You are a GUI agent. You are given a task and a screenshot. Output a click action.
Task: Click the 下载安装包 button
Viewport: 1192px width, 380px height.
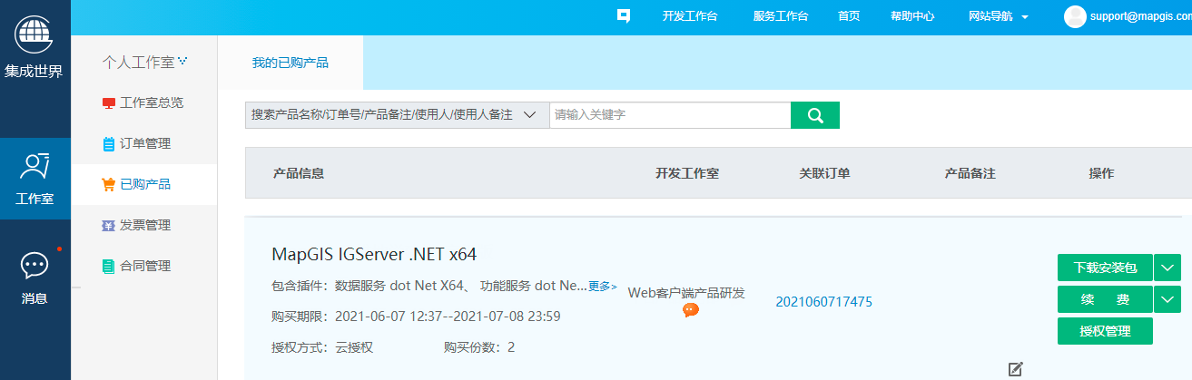1105,268
